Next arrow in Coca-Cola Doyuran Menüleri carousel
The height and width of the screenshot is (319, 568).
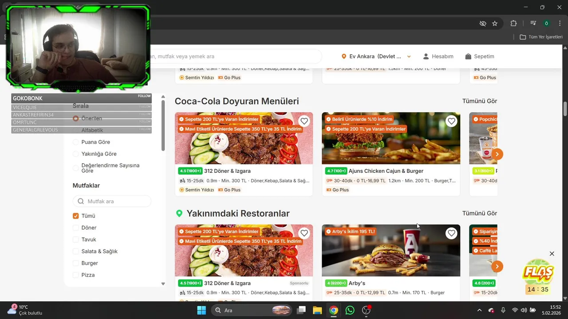(497, 154)
